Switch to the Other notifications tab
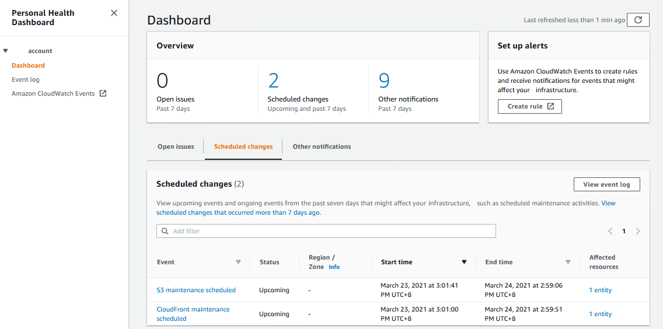Screen dimensions: 663x329 [322, 147]
